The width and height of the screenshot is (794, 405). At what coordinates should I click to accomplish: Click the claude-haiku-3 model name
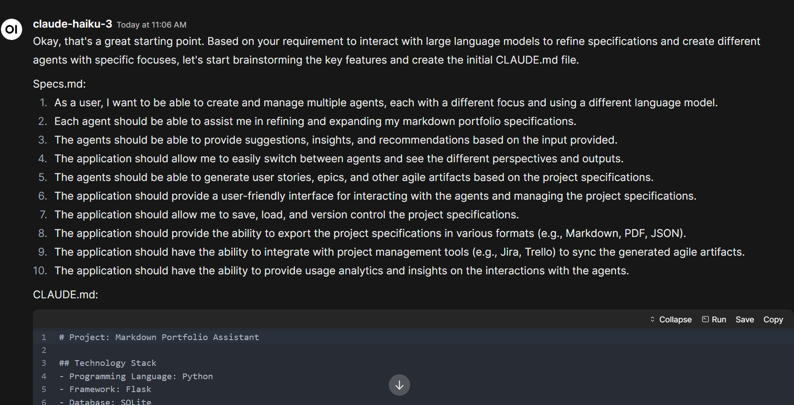point(73,24)
